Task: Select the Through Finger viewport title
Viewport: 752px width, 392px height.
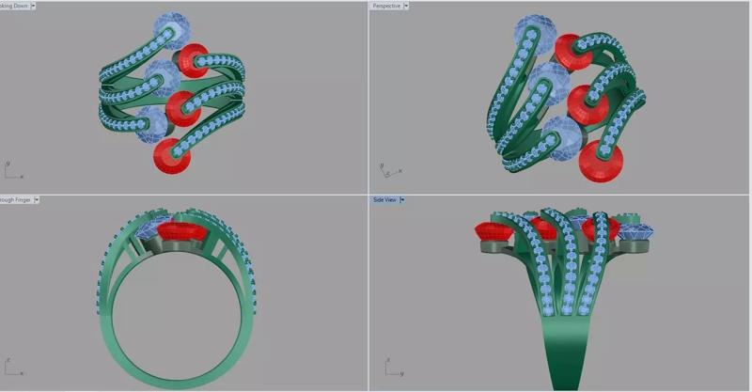Action: [16, 199]
